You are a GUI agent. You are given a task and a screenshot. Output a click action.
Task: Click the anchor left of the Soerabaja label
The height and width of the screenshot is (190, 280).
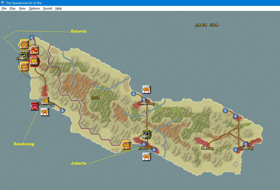tap(235, 150)
